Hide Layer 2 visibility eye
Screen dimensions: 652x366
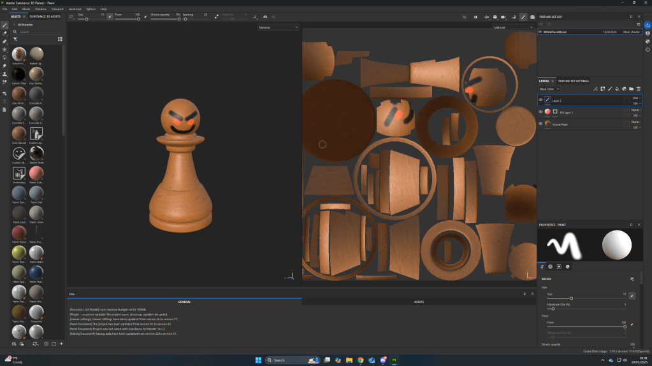541,100
